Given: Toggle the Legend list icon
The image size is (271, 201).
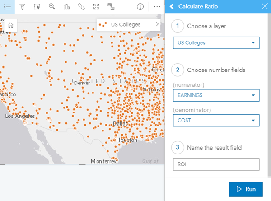Looking at the screenshot, I should tap(7, 7).
